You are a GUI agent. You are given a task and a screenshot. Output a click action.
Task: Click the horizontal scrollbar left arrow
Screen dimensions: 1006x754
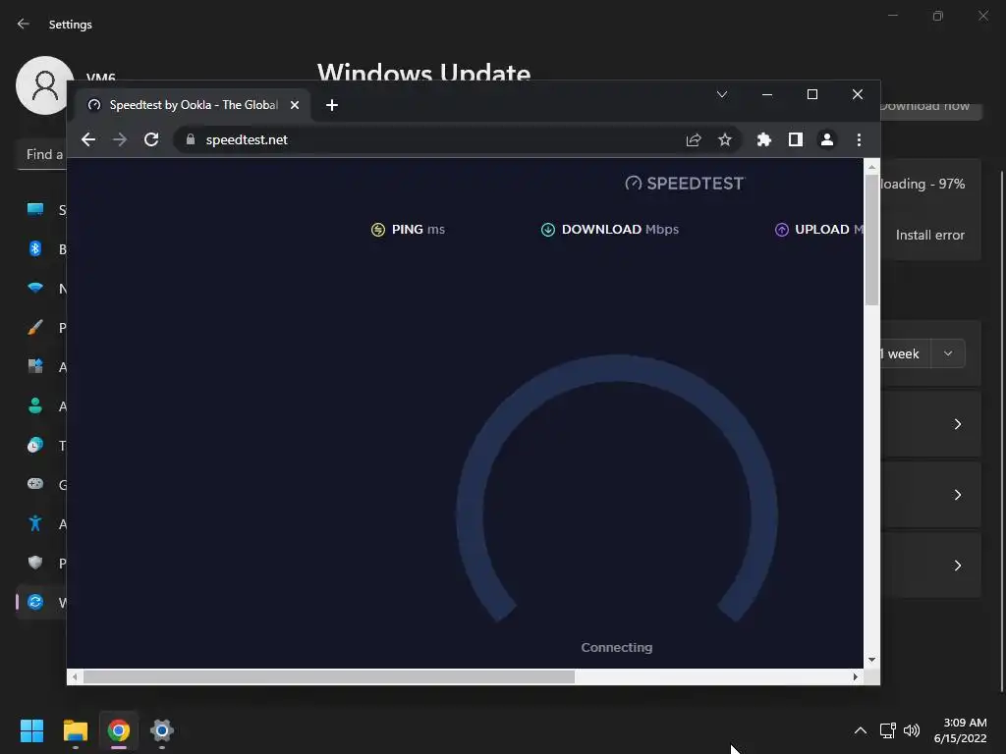click(x=75, y=677)
